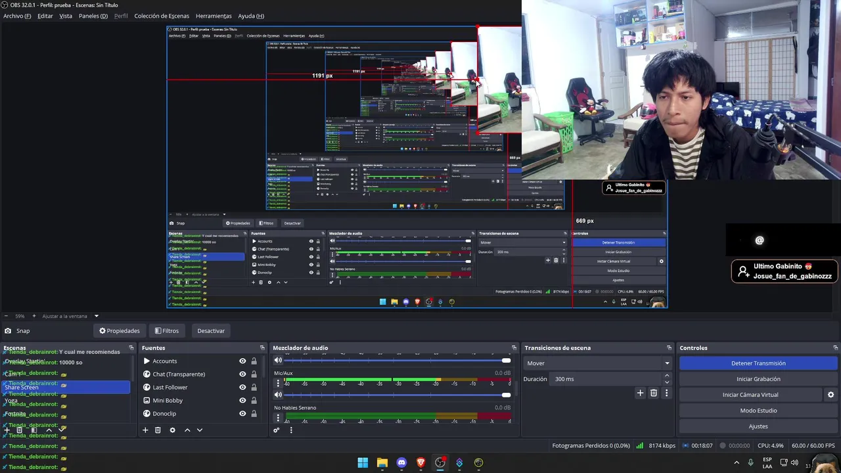Undock the Mezclador de audio panel
This screenshot has width=841, height=473.
click(514, 348)
